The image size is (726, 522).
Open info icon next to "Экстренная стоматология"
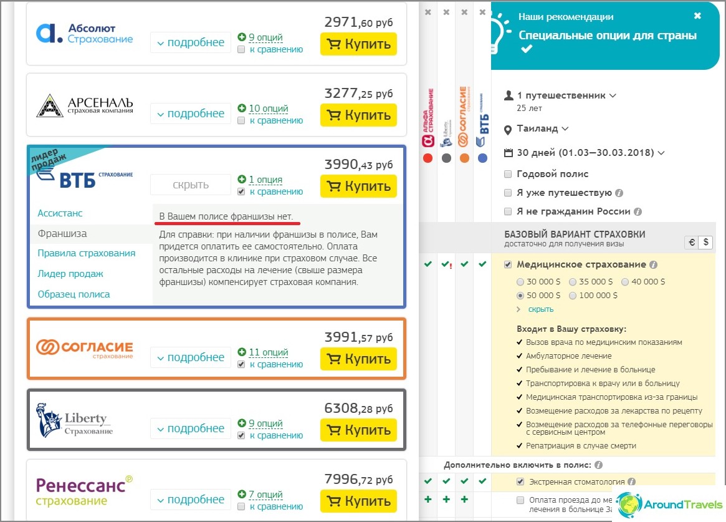[x=631, y=481]
